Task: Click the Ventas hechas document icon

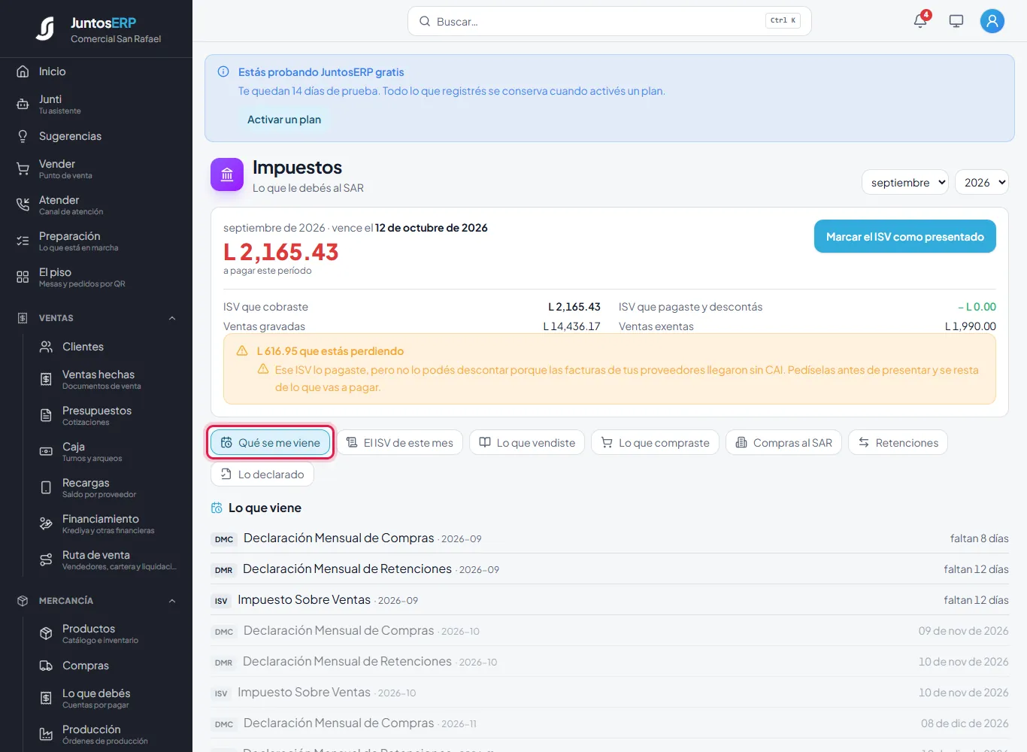Action: pos(46,380)
